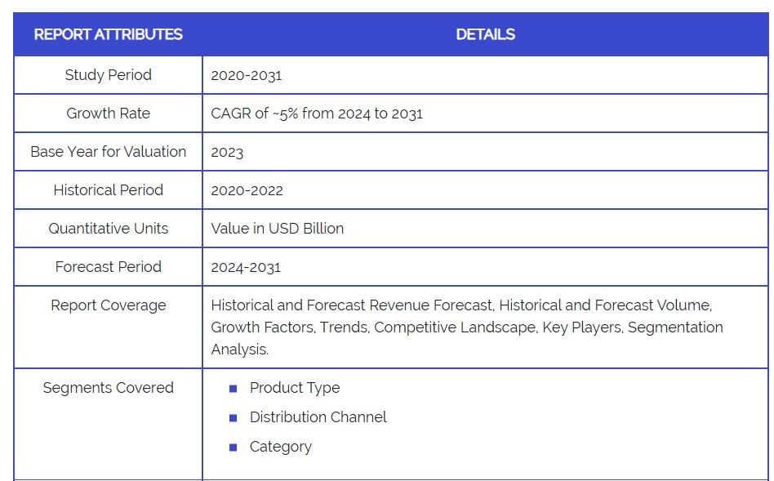Select the Quantitative Units row label
Viewport: 774px width, 481px height.
(108, 229)
